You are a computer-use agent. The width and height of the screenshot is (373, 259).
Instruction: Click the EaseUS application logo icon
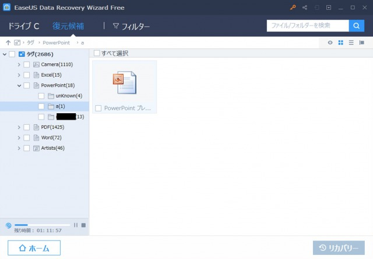pyautogui.click(x=6, y=8)
